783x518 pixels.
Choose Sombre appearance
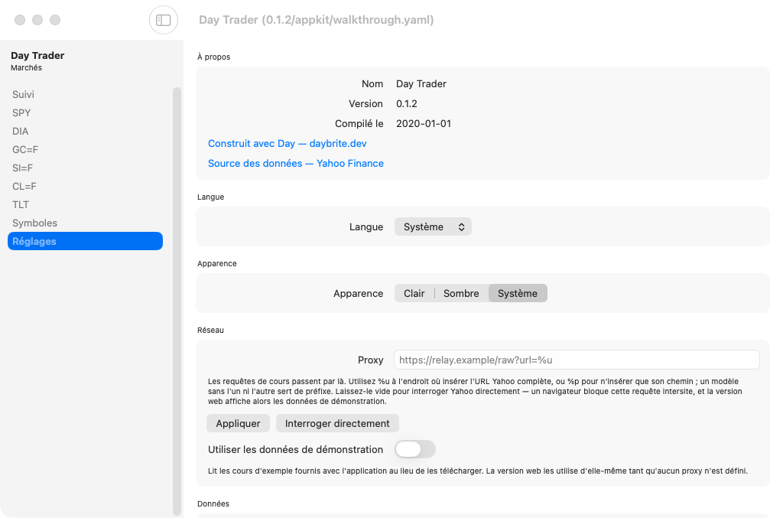point(461,293)
